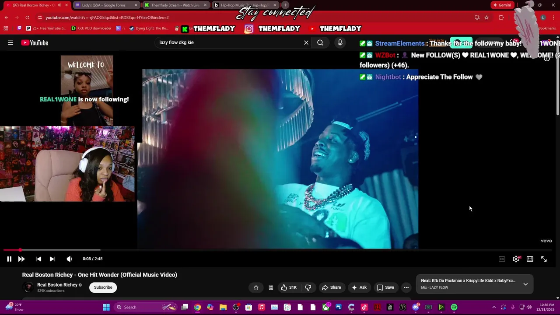Go back in browser history
The image size is (560, 315).
coord(7,17)
